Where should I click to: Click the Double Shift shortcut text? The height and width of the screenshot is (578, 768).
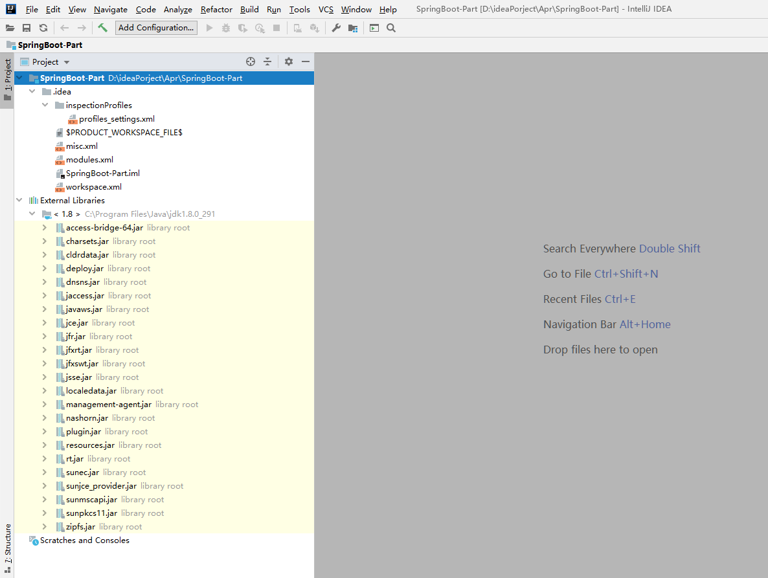pyautogui.click(x=670, y=249)
